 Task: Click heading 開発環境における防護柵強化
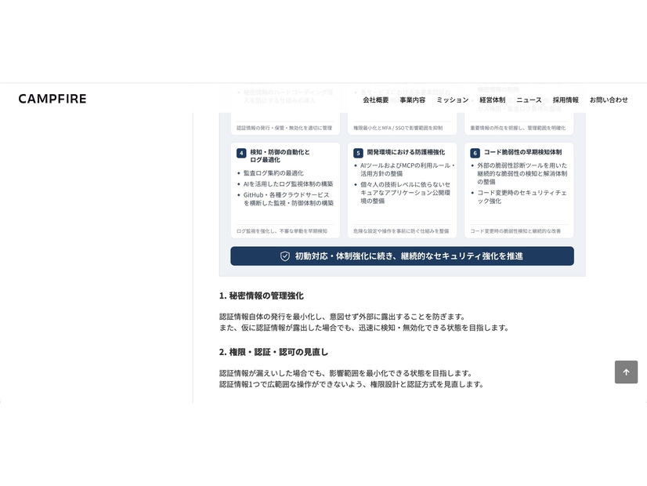tap(406, 152)
